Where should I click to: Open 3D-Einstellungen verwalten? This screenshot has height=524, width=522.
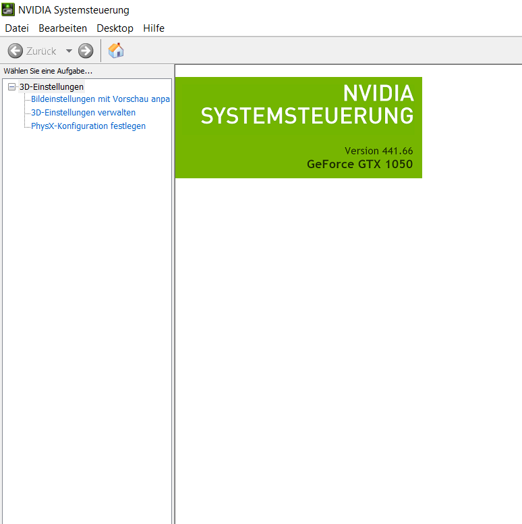pos(83,113)
